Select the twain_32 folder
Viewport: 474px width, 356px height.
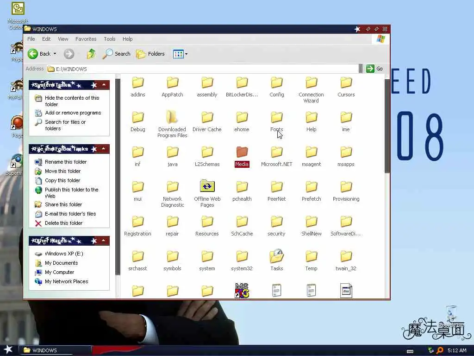point(346,261)
